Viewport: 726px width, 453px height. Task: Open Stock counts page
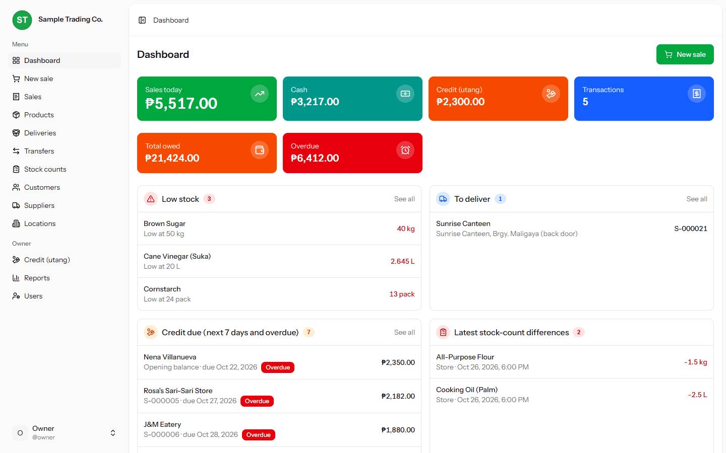(65, 169)
